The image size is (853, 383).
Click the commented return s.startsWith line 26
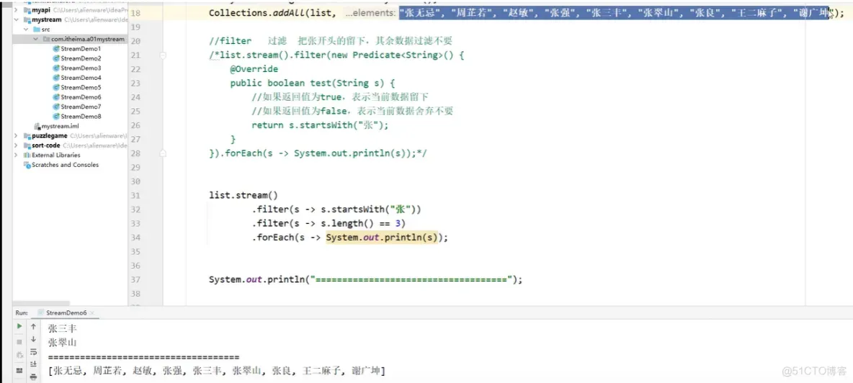tap(321, 125)
